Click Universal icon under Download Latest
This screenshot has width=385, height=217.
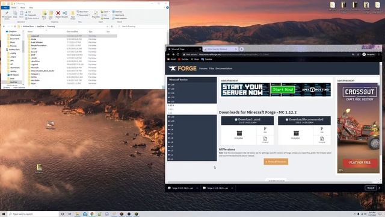coord(265,139)
